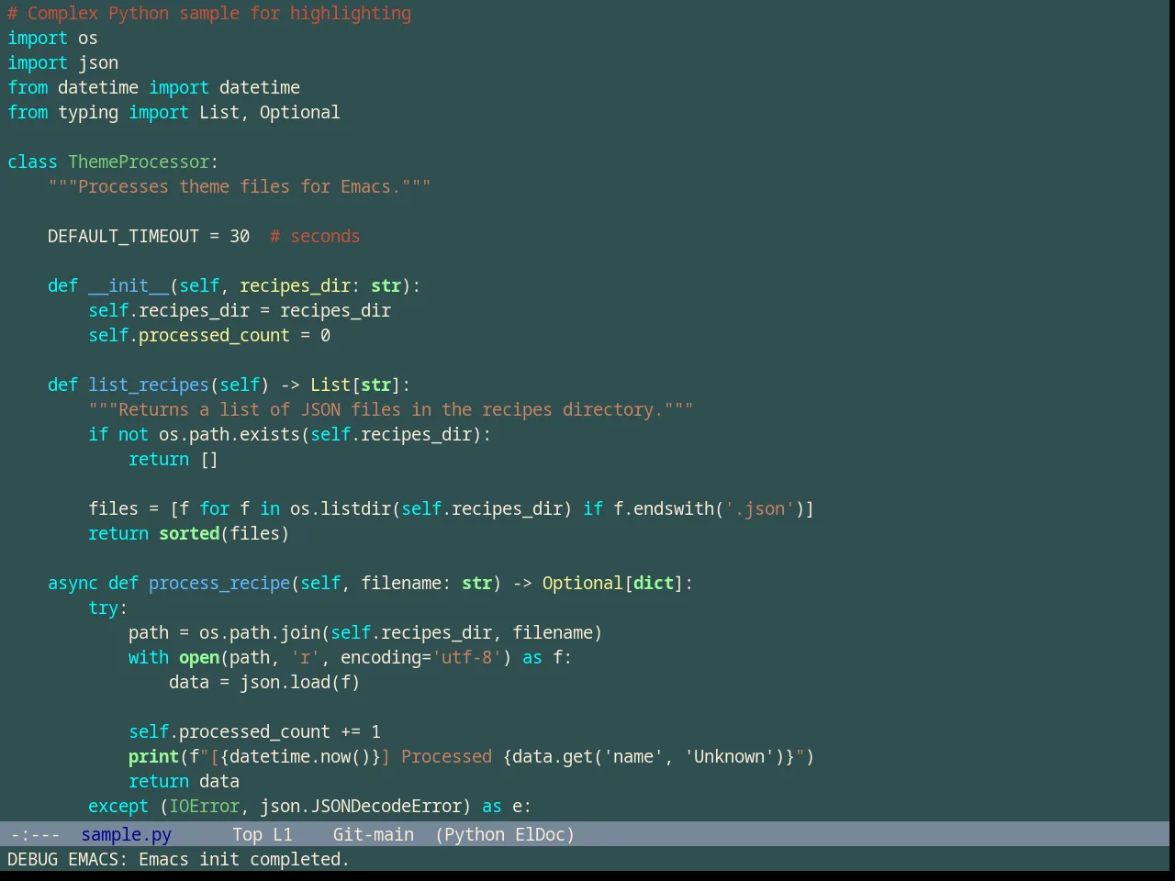Click the class name ThemeProcessor
The image size is (1175, 881).
click(139, 162)
